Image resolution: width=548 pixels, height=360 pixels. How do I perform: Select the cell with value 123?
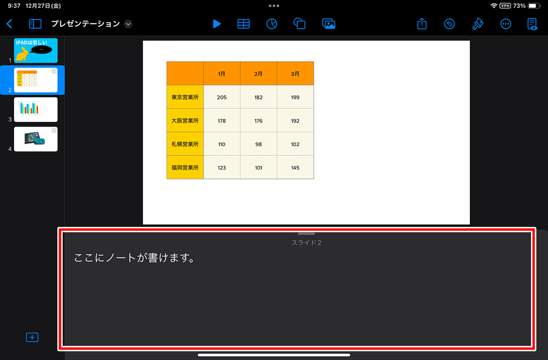pyautogui.click(x=222, y=167)
